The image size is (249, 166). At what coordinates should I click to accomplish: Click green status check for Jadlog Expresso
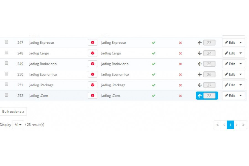pos(154,43)
